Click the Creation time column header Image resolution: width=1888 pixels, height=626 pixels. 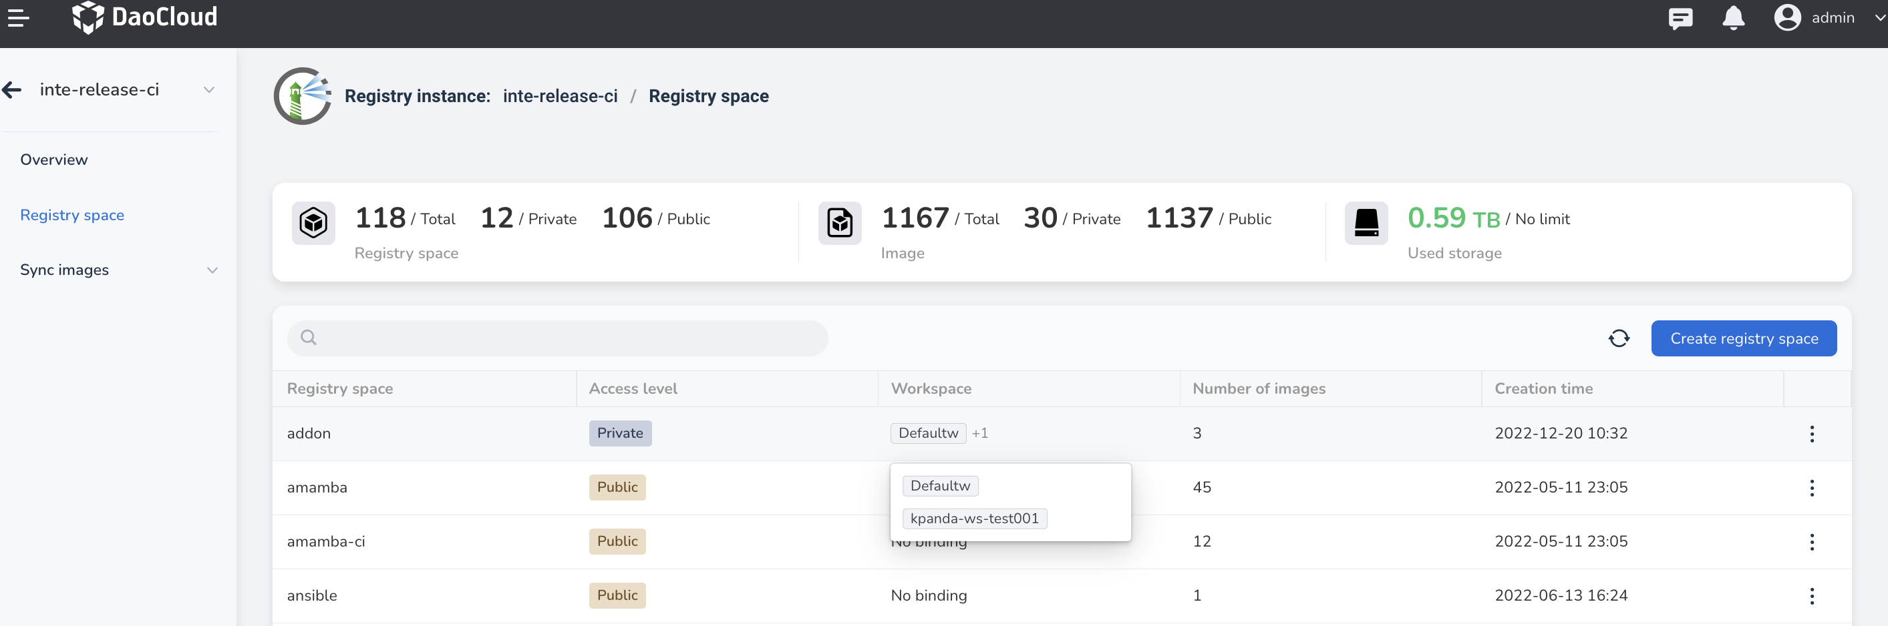coord(1543,389)
